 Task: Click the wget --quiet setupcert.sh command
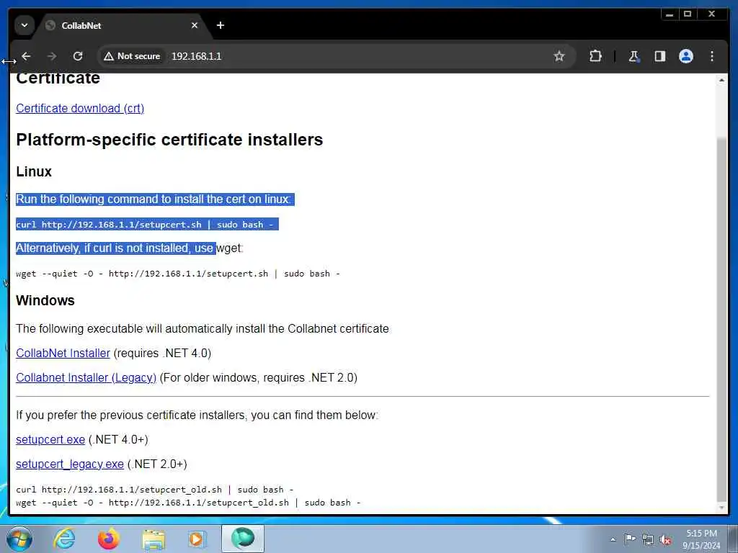pos(178,274)
